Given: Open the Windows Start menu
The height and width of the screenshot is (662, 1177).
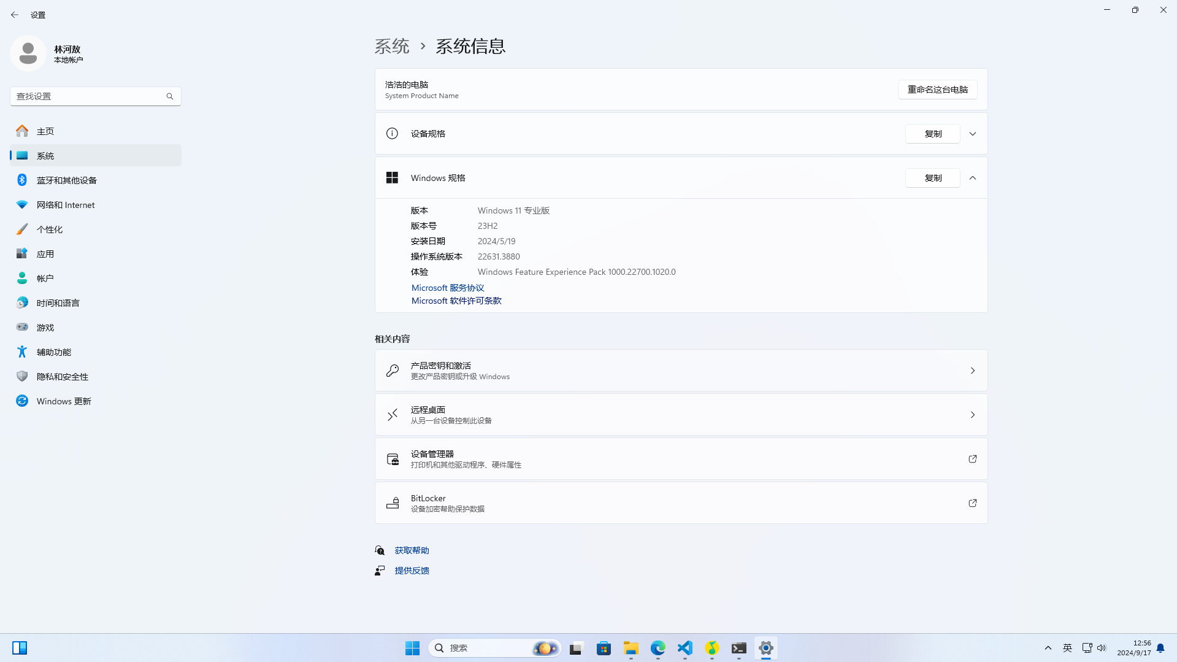Looking at the screenshot, I should [x=412, y=648].
